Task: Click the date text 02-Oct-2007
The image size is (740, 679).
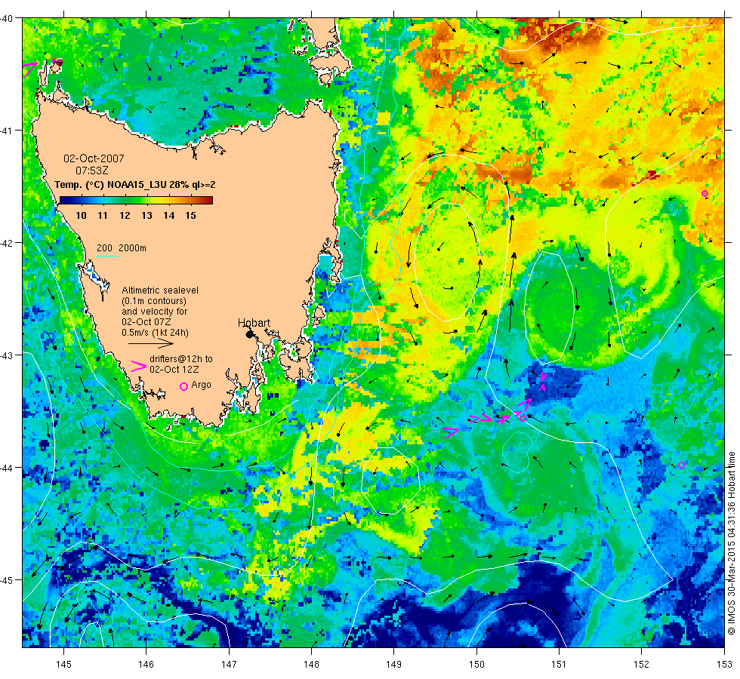Action: tap(94, 158)
